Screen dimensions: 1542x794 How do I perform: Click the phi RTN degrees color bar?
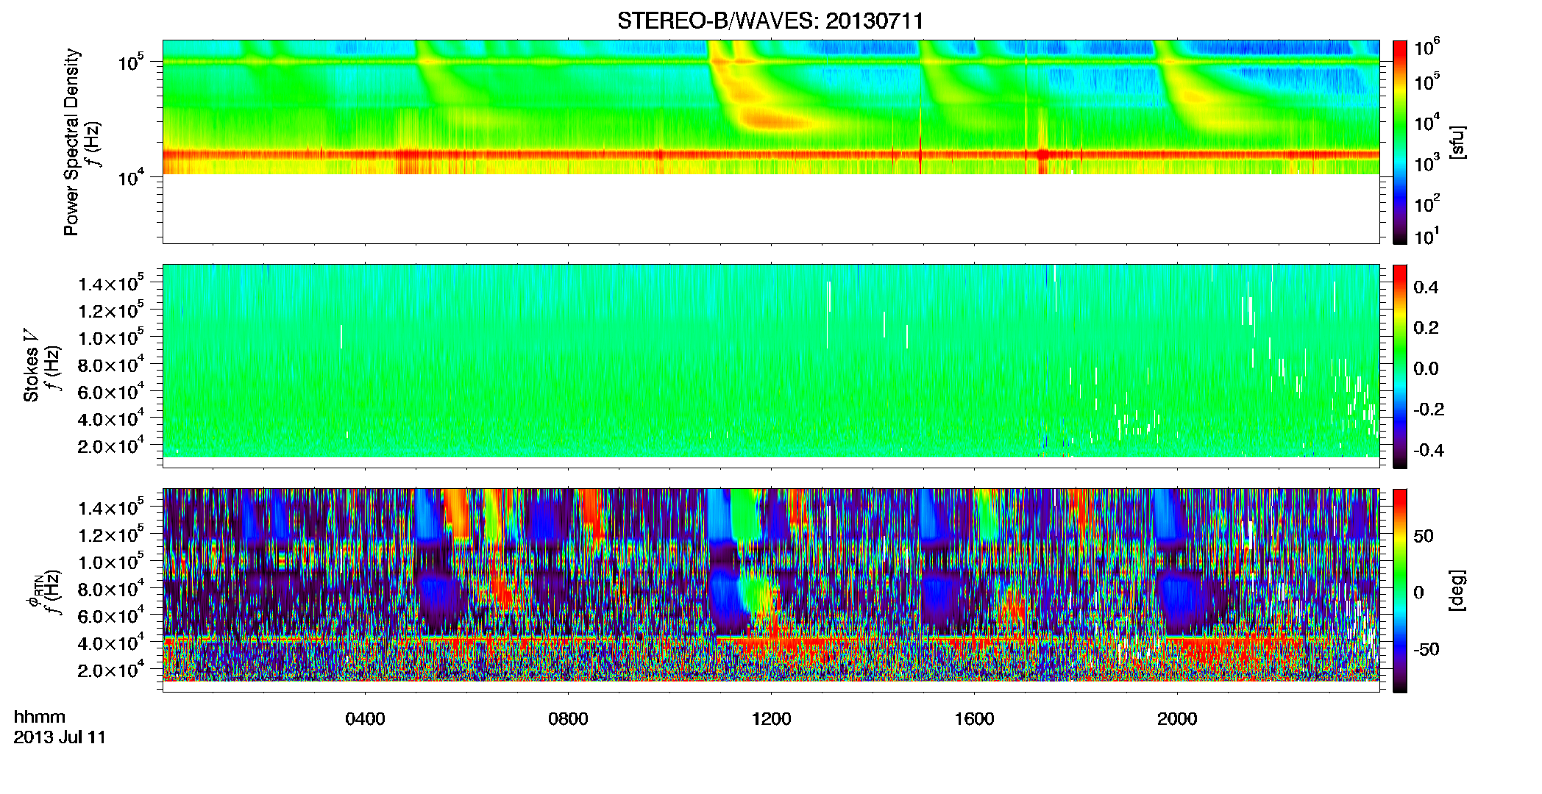[x=1400, y=590]
